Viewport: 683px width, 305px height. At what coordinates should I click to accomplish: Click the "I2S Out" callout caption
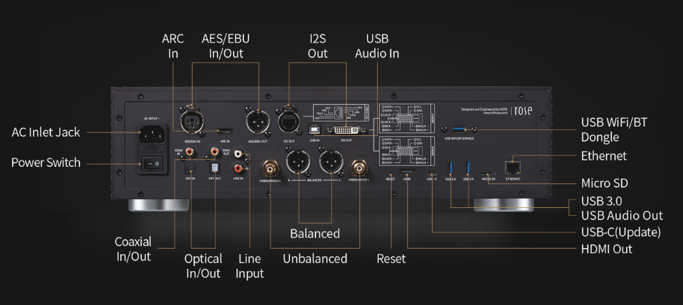317,46
